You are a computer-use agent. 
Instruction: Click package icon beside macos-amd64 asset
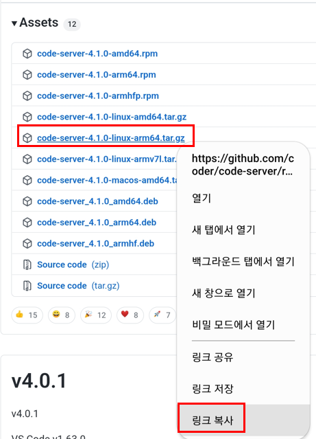[x=27, y=180]
